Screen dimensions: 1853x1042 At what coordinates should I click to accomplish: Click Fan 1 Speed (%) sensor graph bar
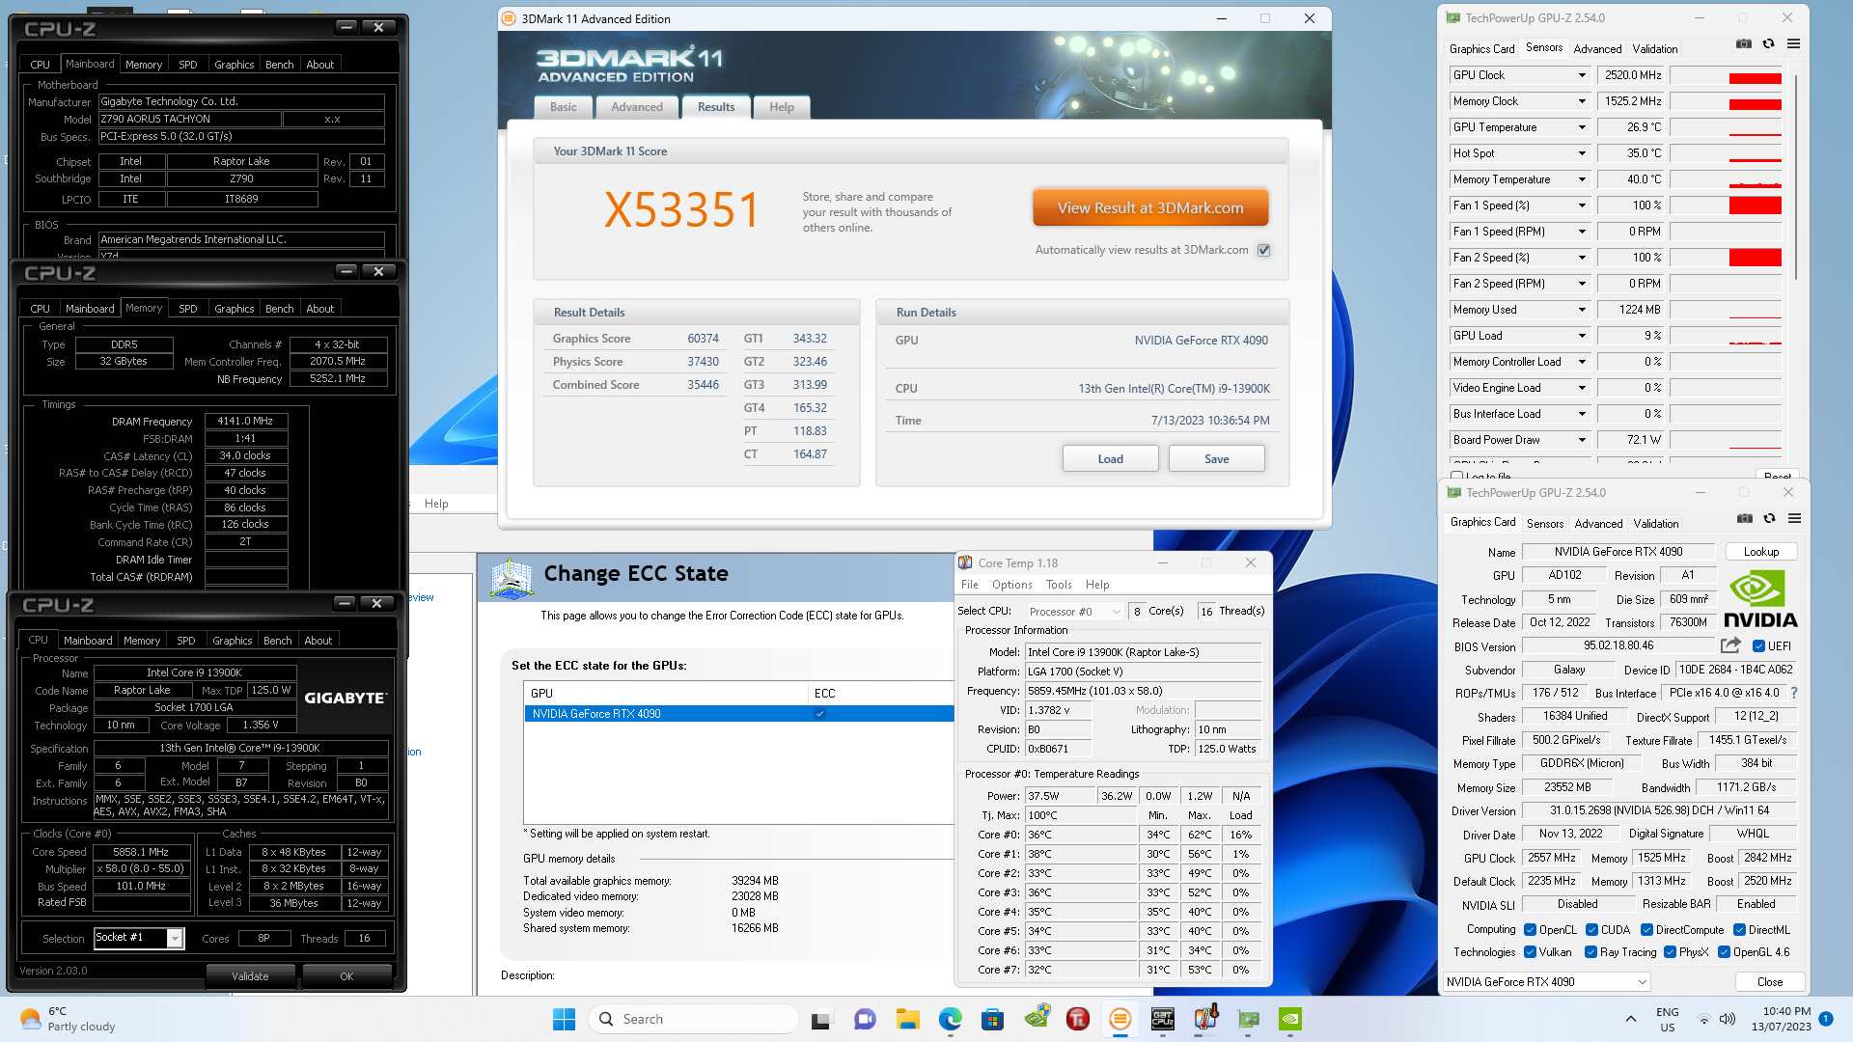click(x=1726, y=206)
